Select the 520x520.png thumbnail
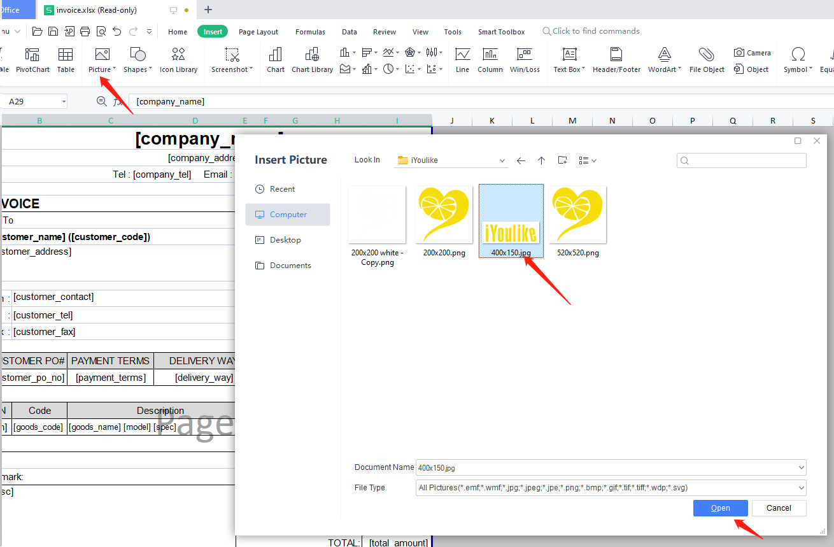Viewport: 834px width, 547px height. [x=577, y=215]
